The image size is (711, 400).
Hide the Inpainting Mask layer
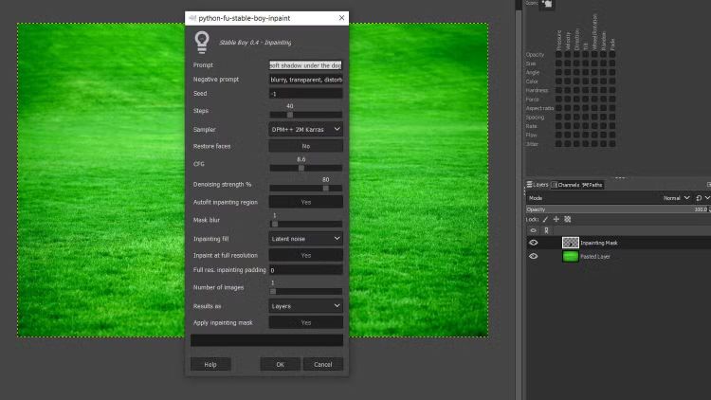(534, 243)
